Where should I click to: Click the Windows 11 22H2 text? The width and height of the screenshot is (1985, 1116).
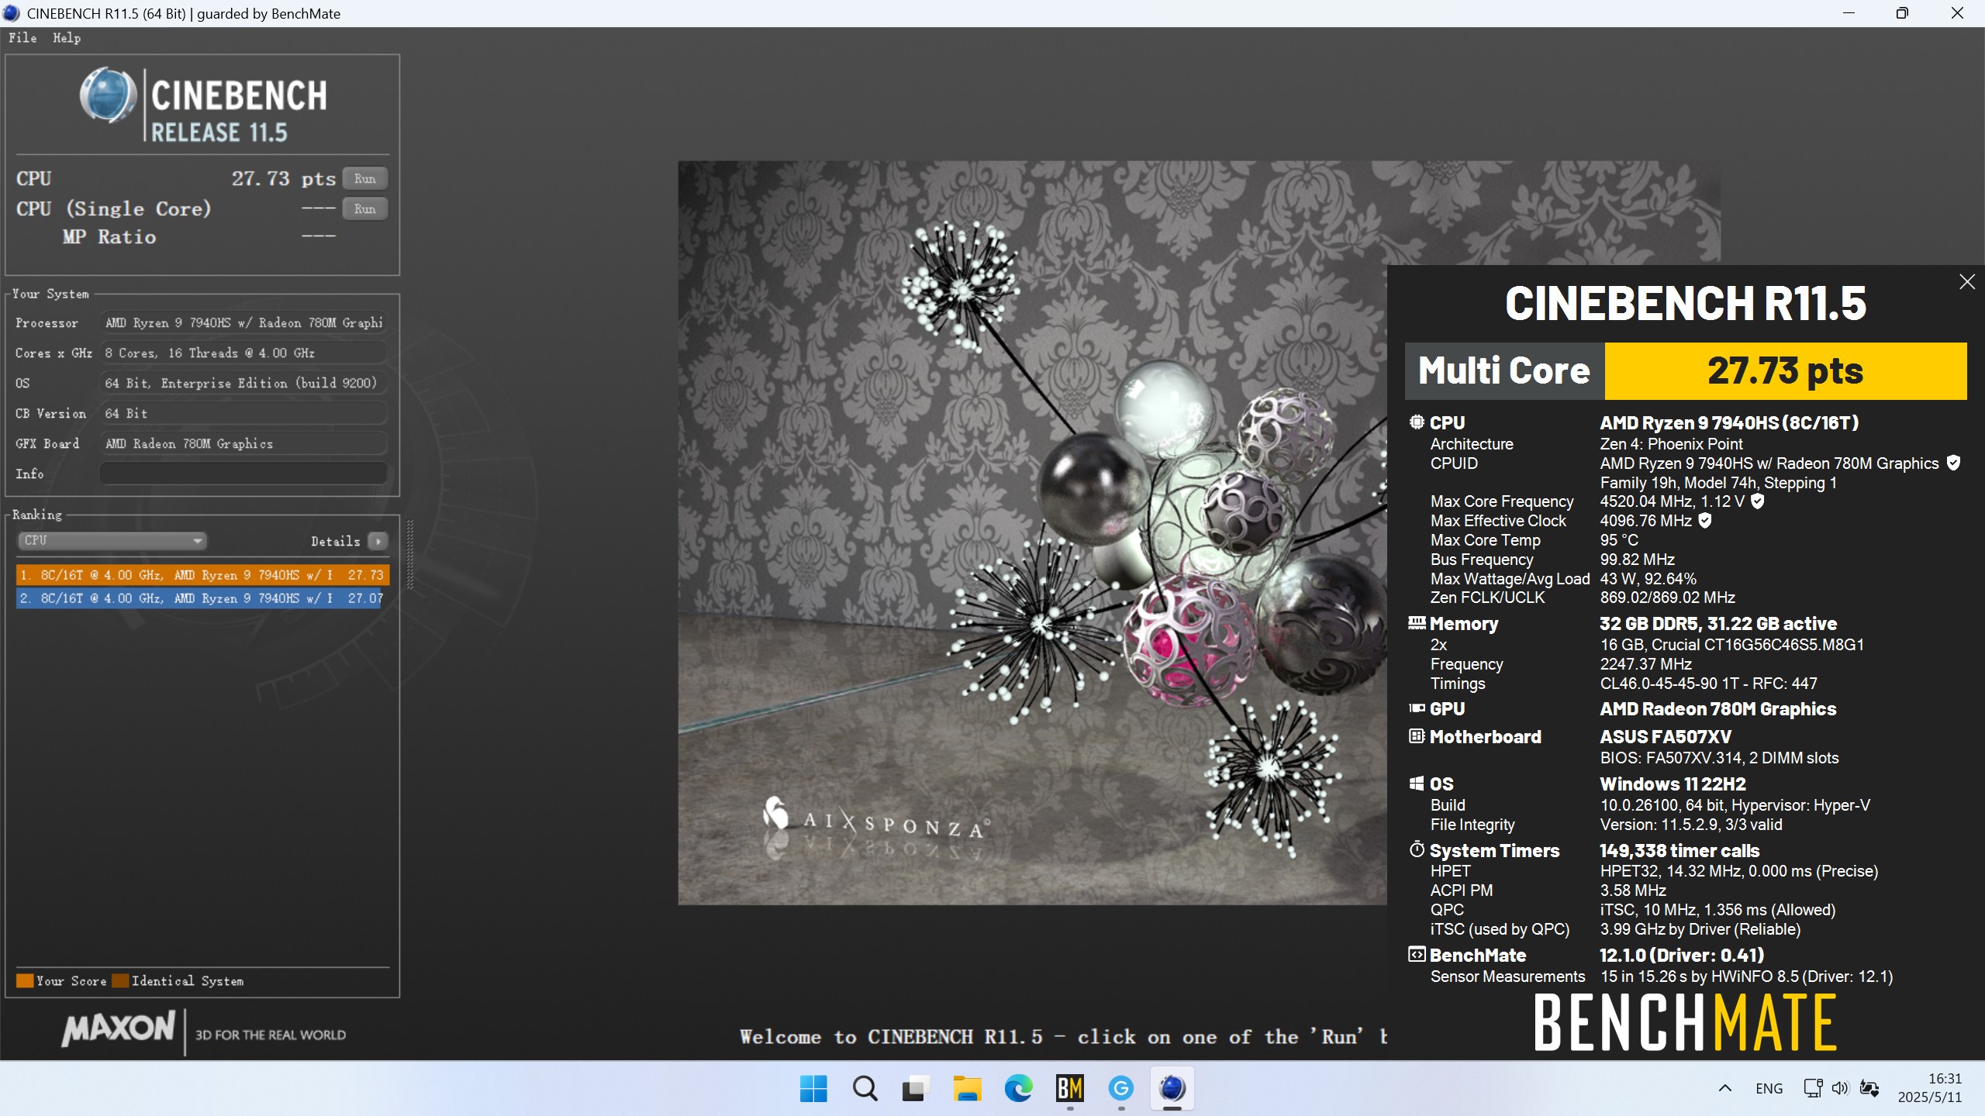click(1673, 784)
